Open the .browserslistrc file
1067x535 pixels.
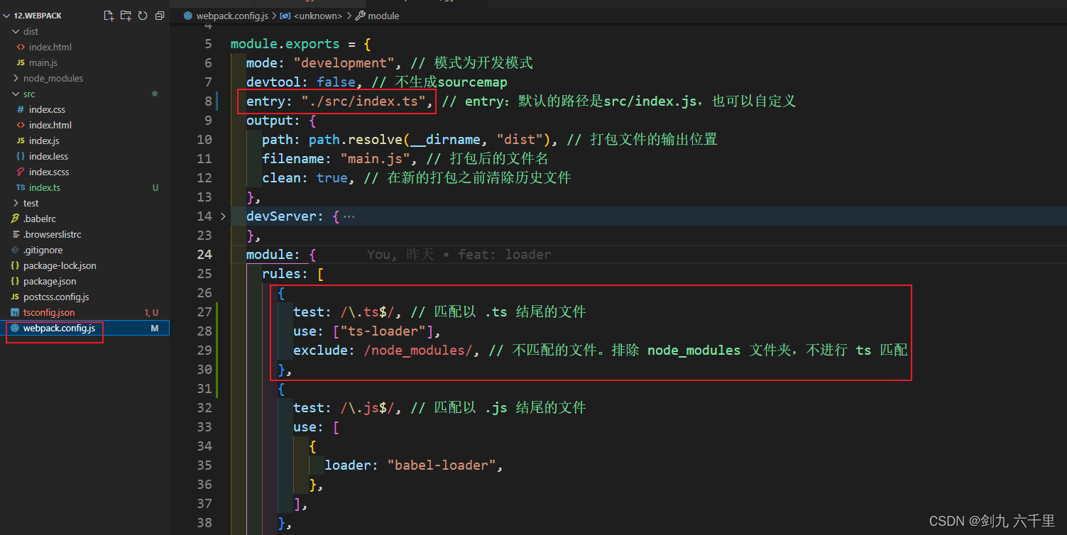tap(53, 234)
